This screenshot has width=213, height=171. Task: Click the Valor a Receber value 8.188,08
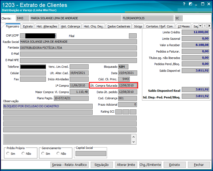click(x=195, y=45)
